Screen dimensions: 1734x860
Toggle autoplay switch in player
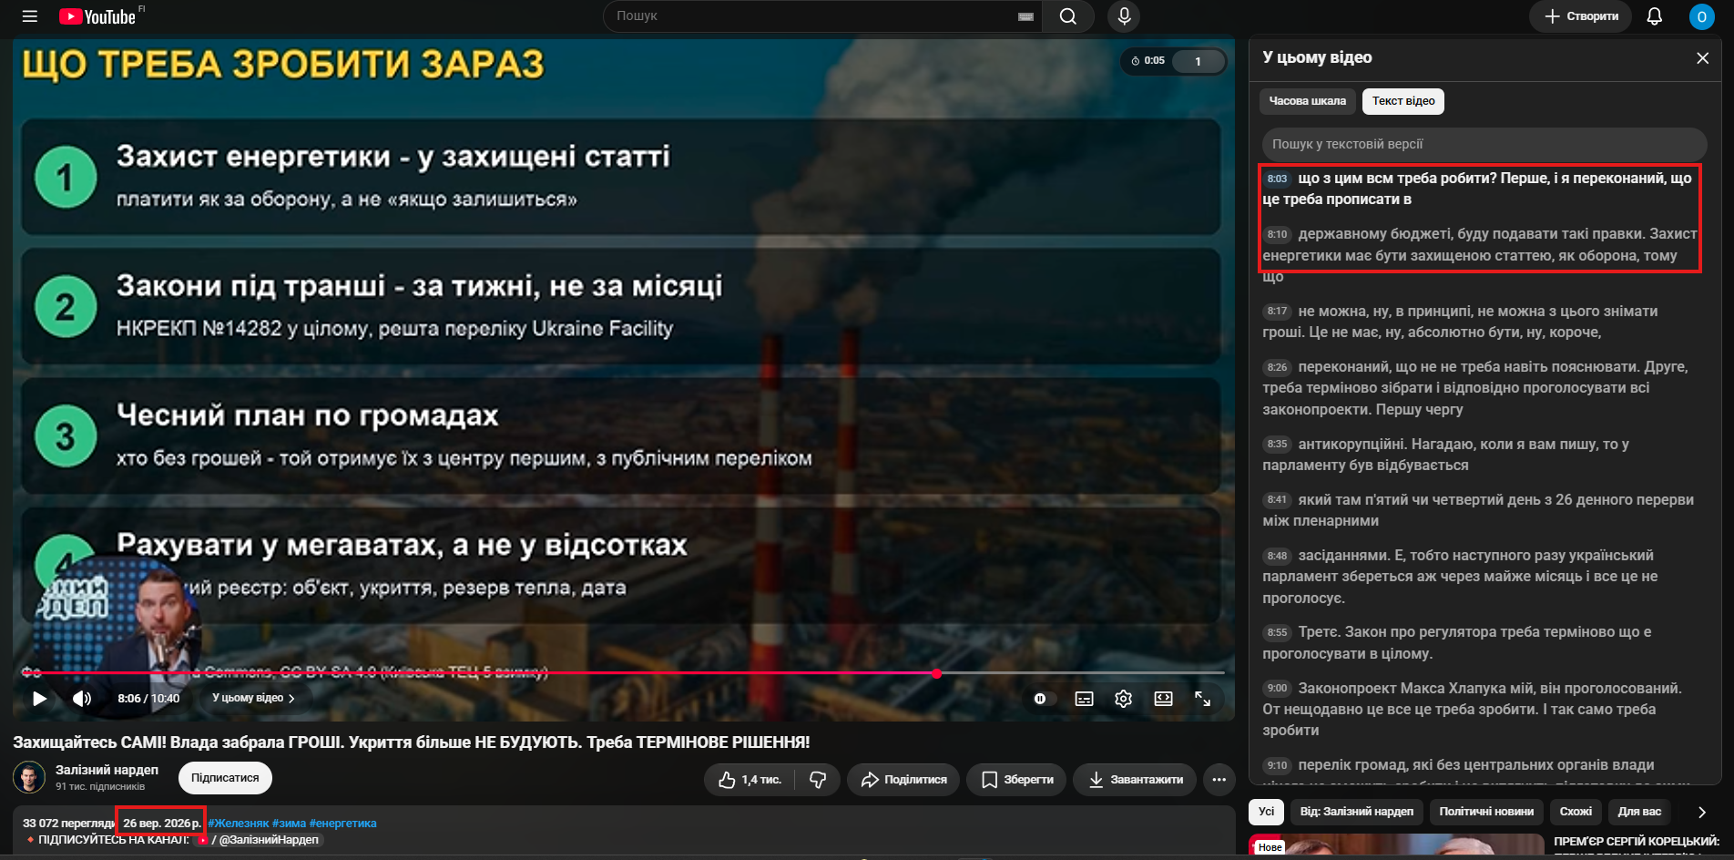point(1045,699)
